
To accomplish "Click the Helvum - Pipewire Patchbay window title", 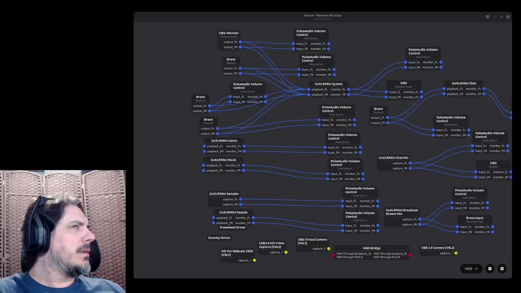I will pyautogui.click(x=322, y=15).
